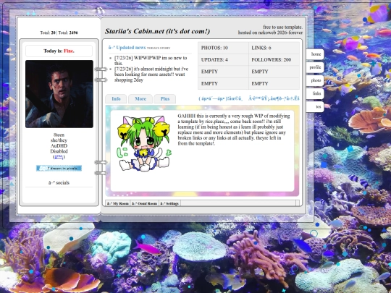Click the 'I dream in pixels' blinkie badge
The width and height of the screenshot is (391, 293).
tap(59, 169)
